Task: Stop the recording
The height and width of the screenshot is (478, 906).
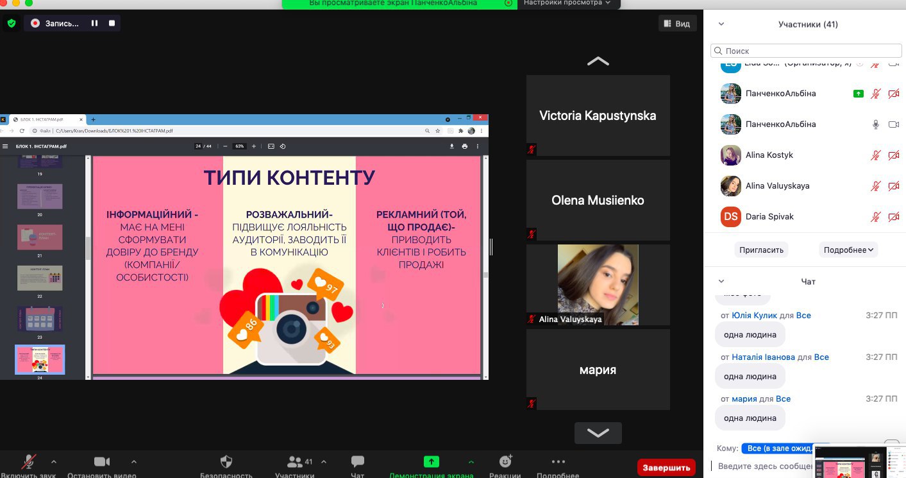Action: coord(112,24)
